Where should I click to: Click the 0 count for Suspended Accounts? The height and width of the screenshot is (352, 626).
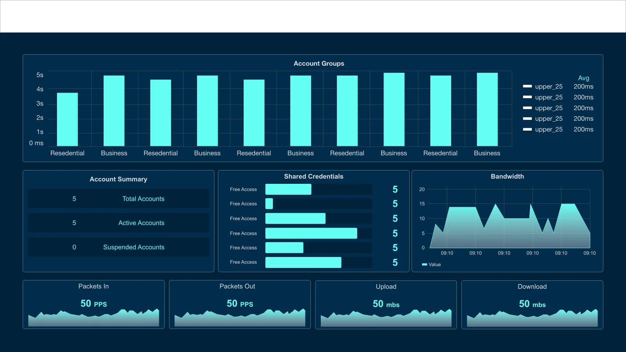74,247
